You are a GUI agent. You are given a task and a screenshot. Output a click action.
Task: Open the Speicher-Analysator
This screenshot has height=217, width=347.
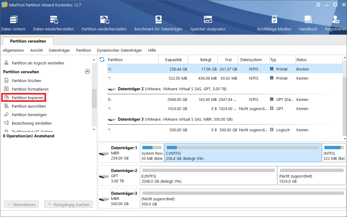click(208, 23)
